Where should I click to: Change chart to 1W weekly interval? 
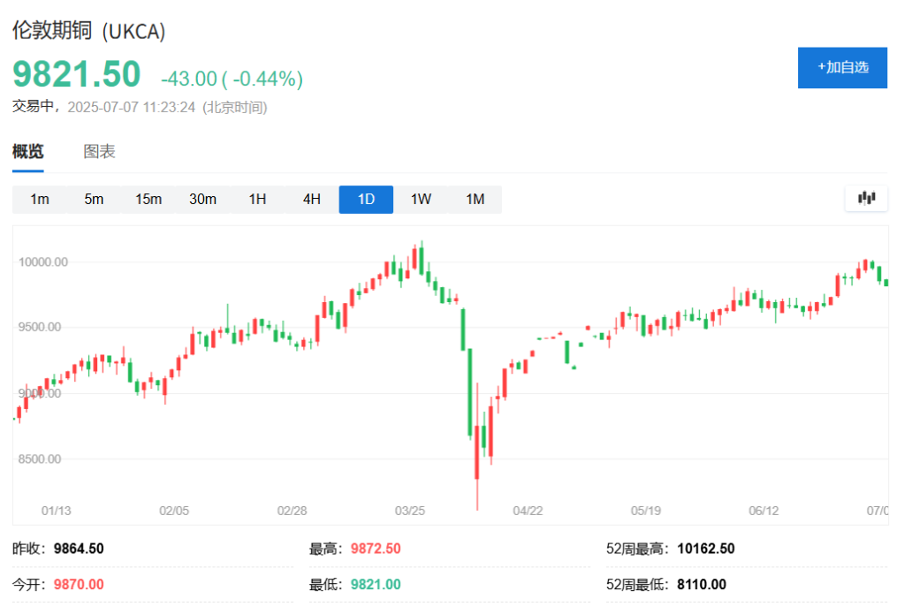[421, 200]
